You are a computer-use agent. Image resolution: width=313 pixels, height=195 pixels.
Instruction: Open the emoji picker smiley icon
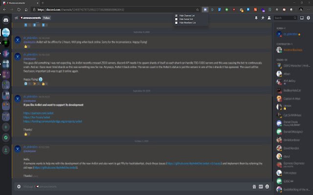pyautogui.click(x=267, y=186)
